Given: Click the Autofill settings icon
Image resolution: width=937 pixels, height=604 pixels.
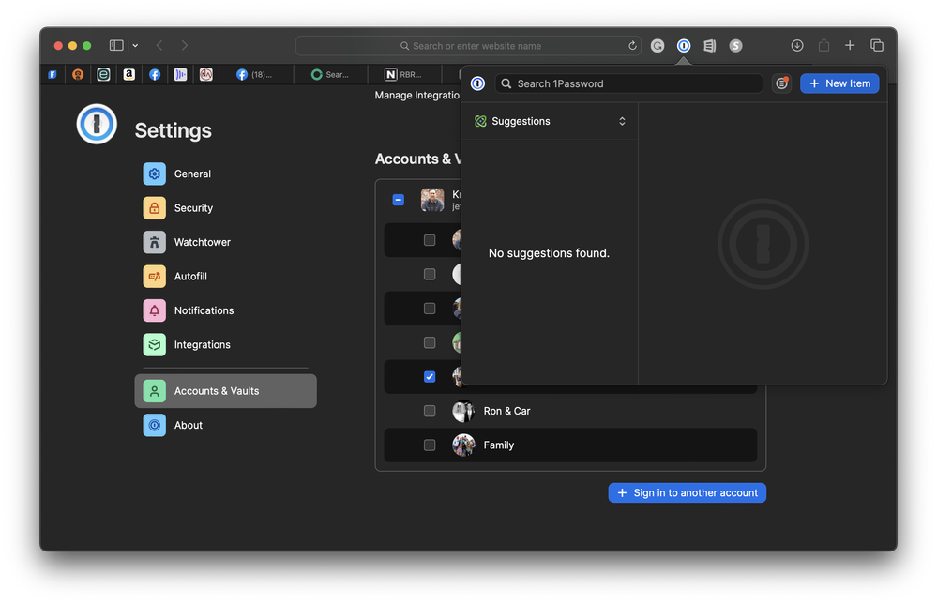Looking at the screenshot, I should [154, 277].
